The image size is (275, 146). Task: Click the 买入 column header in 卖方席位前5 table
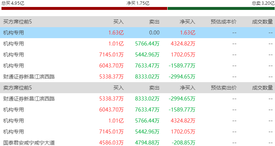[118, 88]
